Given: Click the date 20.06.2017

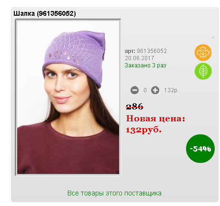Looking at the screenshot, I should coord(140,58).
